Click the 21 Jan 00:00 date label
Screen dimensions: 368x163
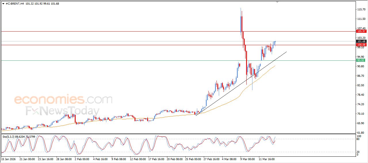pyautogui.click(x=27, y=159)
